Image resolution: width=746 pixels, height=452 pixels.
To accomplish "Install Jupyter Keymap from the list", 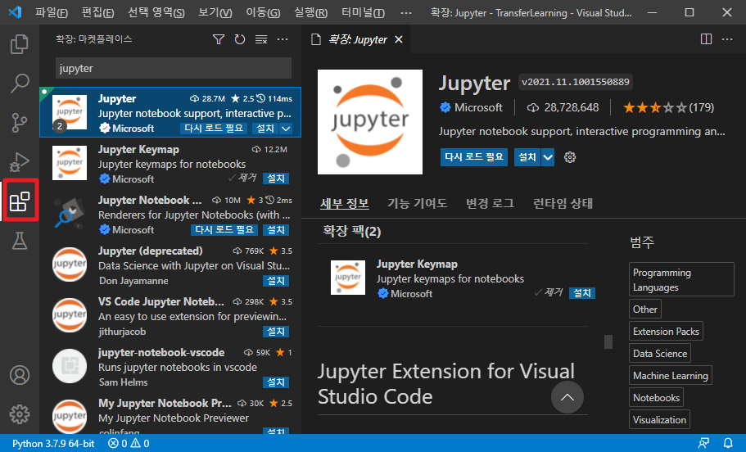I will (276, 179).
